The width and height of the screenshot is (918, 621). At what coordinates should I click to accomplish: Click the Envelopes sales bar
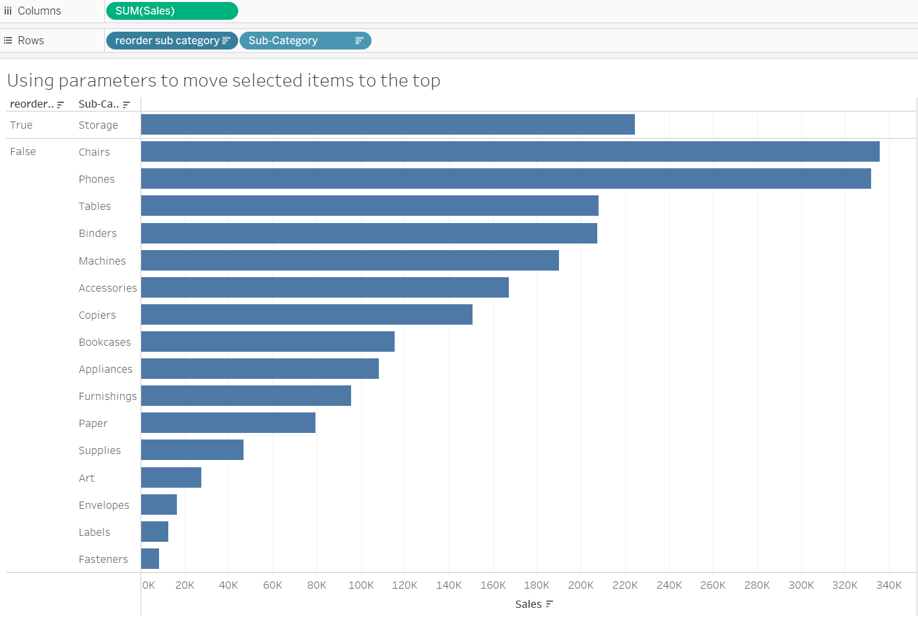[x=159, y=505]
